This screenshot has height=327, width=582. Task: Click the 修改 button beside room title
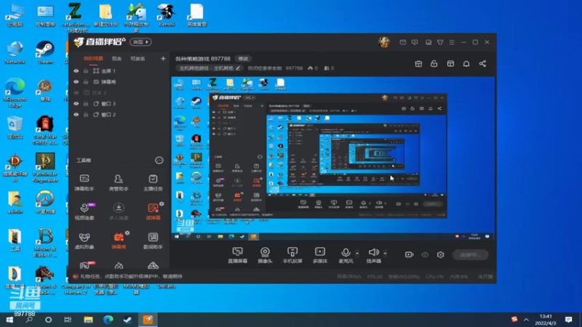tap(243, 59)
